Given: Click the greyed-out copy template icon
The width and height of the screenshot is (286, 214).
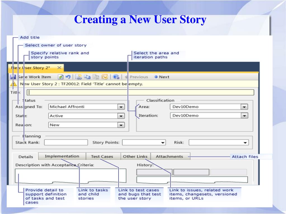Looking at the screenshot, I should pos(96,77).
